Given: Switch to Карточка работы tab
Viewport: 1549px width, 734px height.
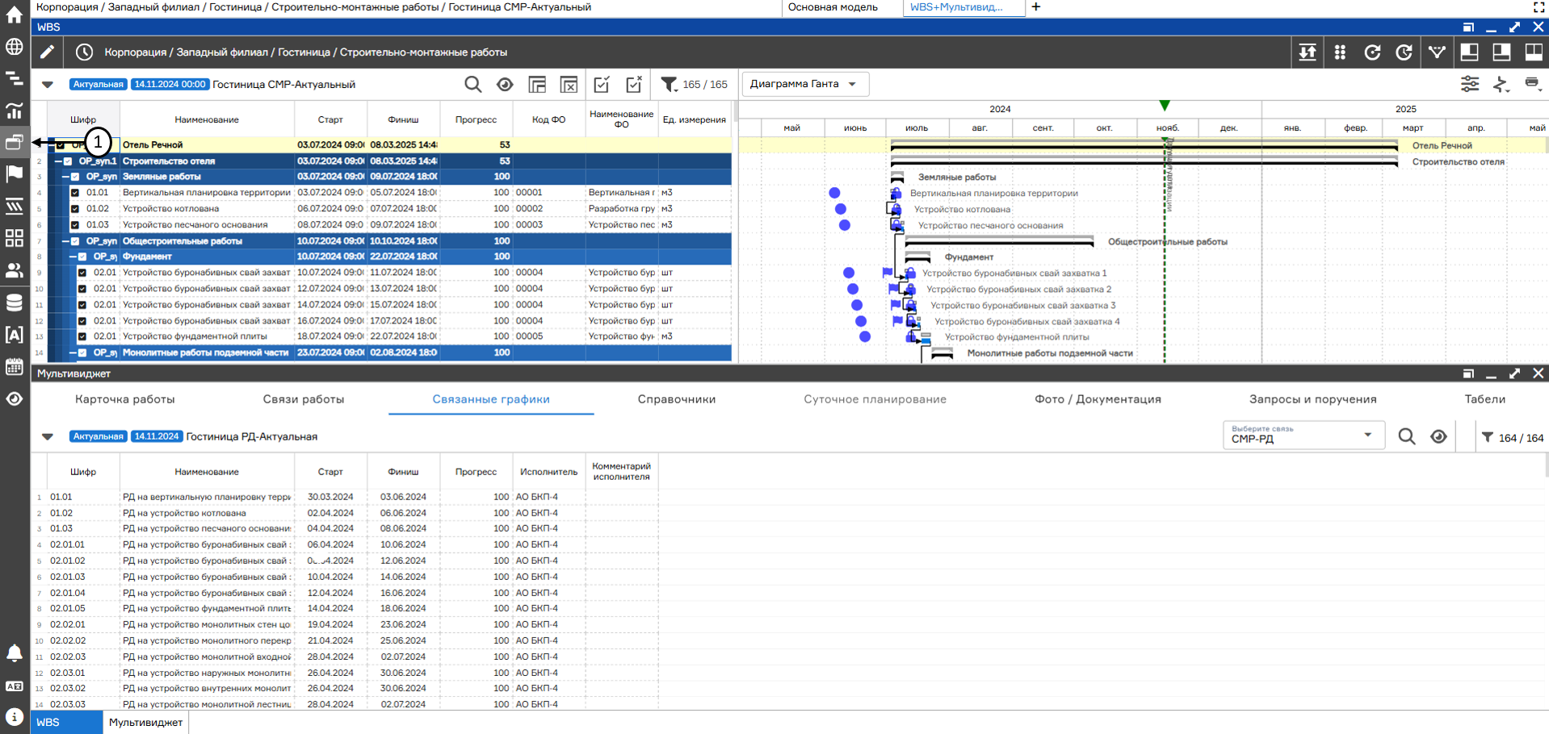Looking at the screenshot, I should click(125, 399).
